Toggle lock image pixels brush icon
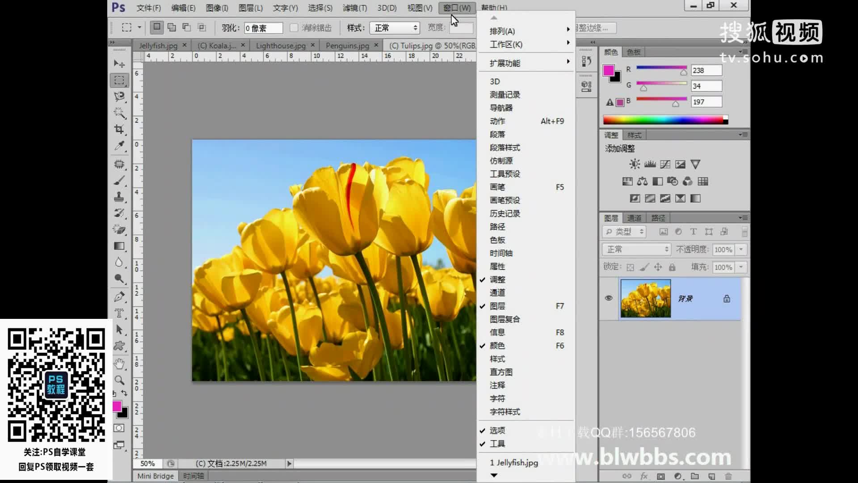The height and width of the screenshot is (483, 858). pyautogui.click(x=644, y=267)
